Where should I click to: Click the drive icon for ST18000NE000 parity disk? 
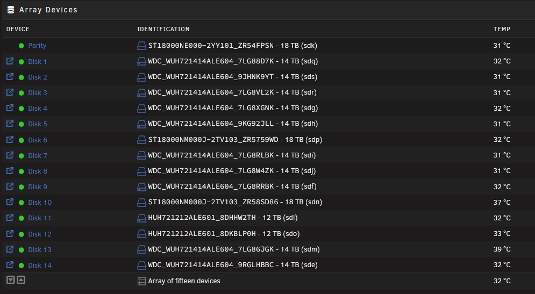[141, 46]
